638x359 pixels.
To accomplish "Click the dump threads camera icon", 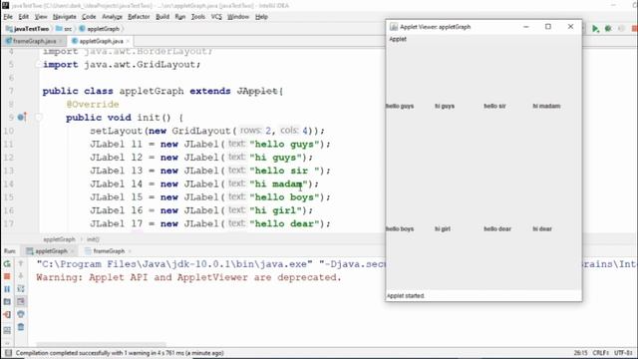I will (7, 301).
